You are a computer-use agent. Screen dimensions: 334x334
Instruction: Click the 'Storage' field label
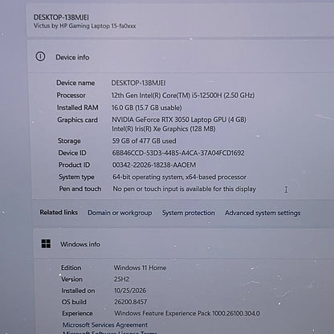[x=69, y=141]
